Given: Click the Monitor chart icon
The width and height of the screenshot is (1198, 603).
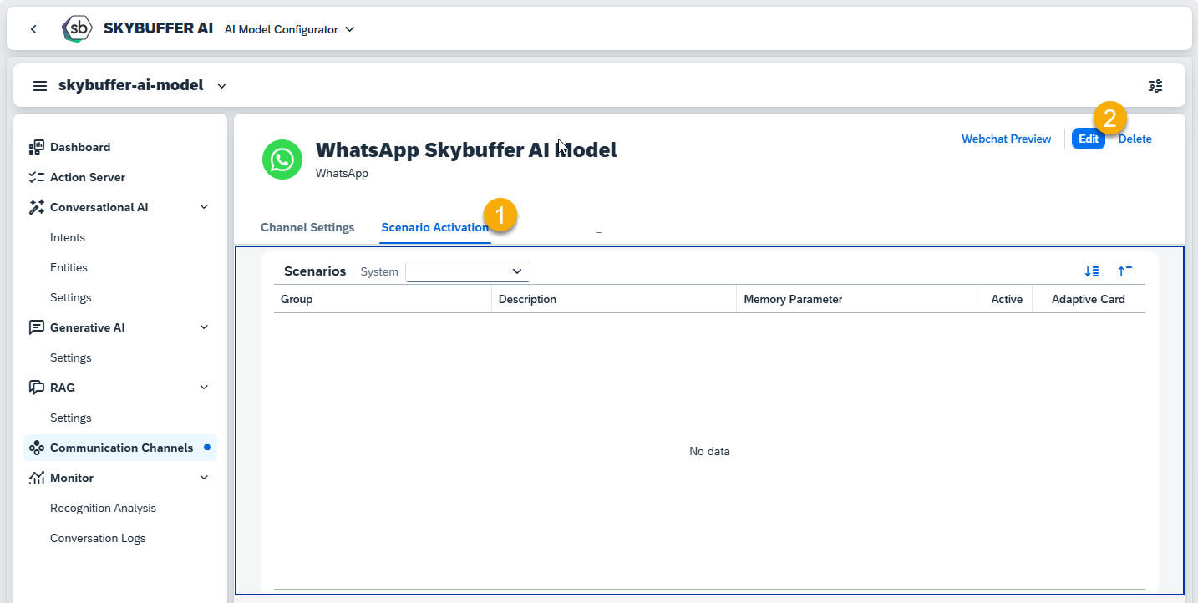Looking at the screenshot, I should coord(36,478).
